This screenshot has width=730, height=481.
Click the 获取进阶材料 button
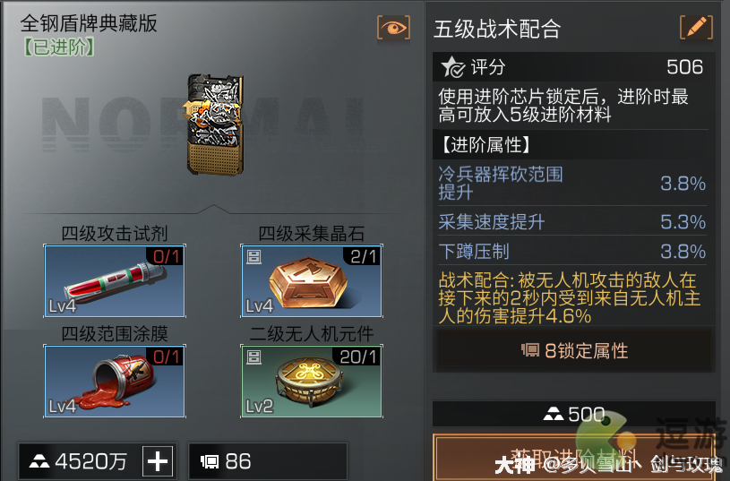pos(573,458)
